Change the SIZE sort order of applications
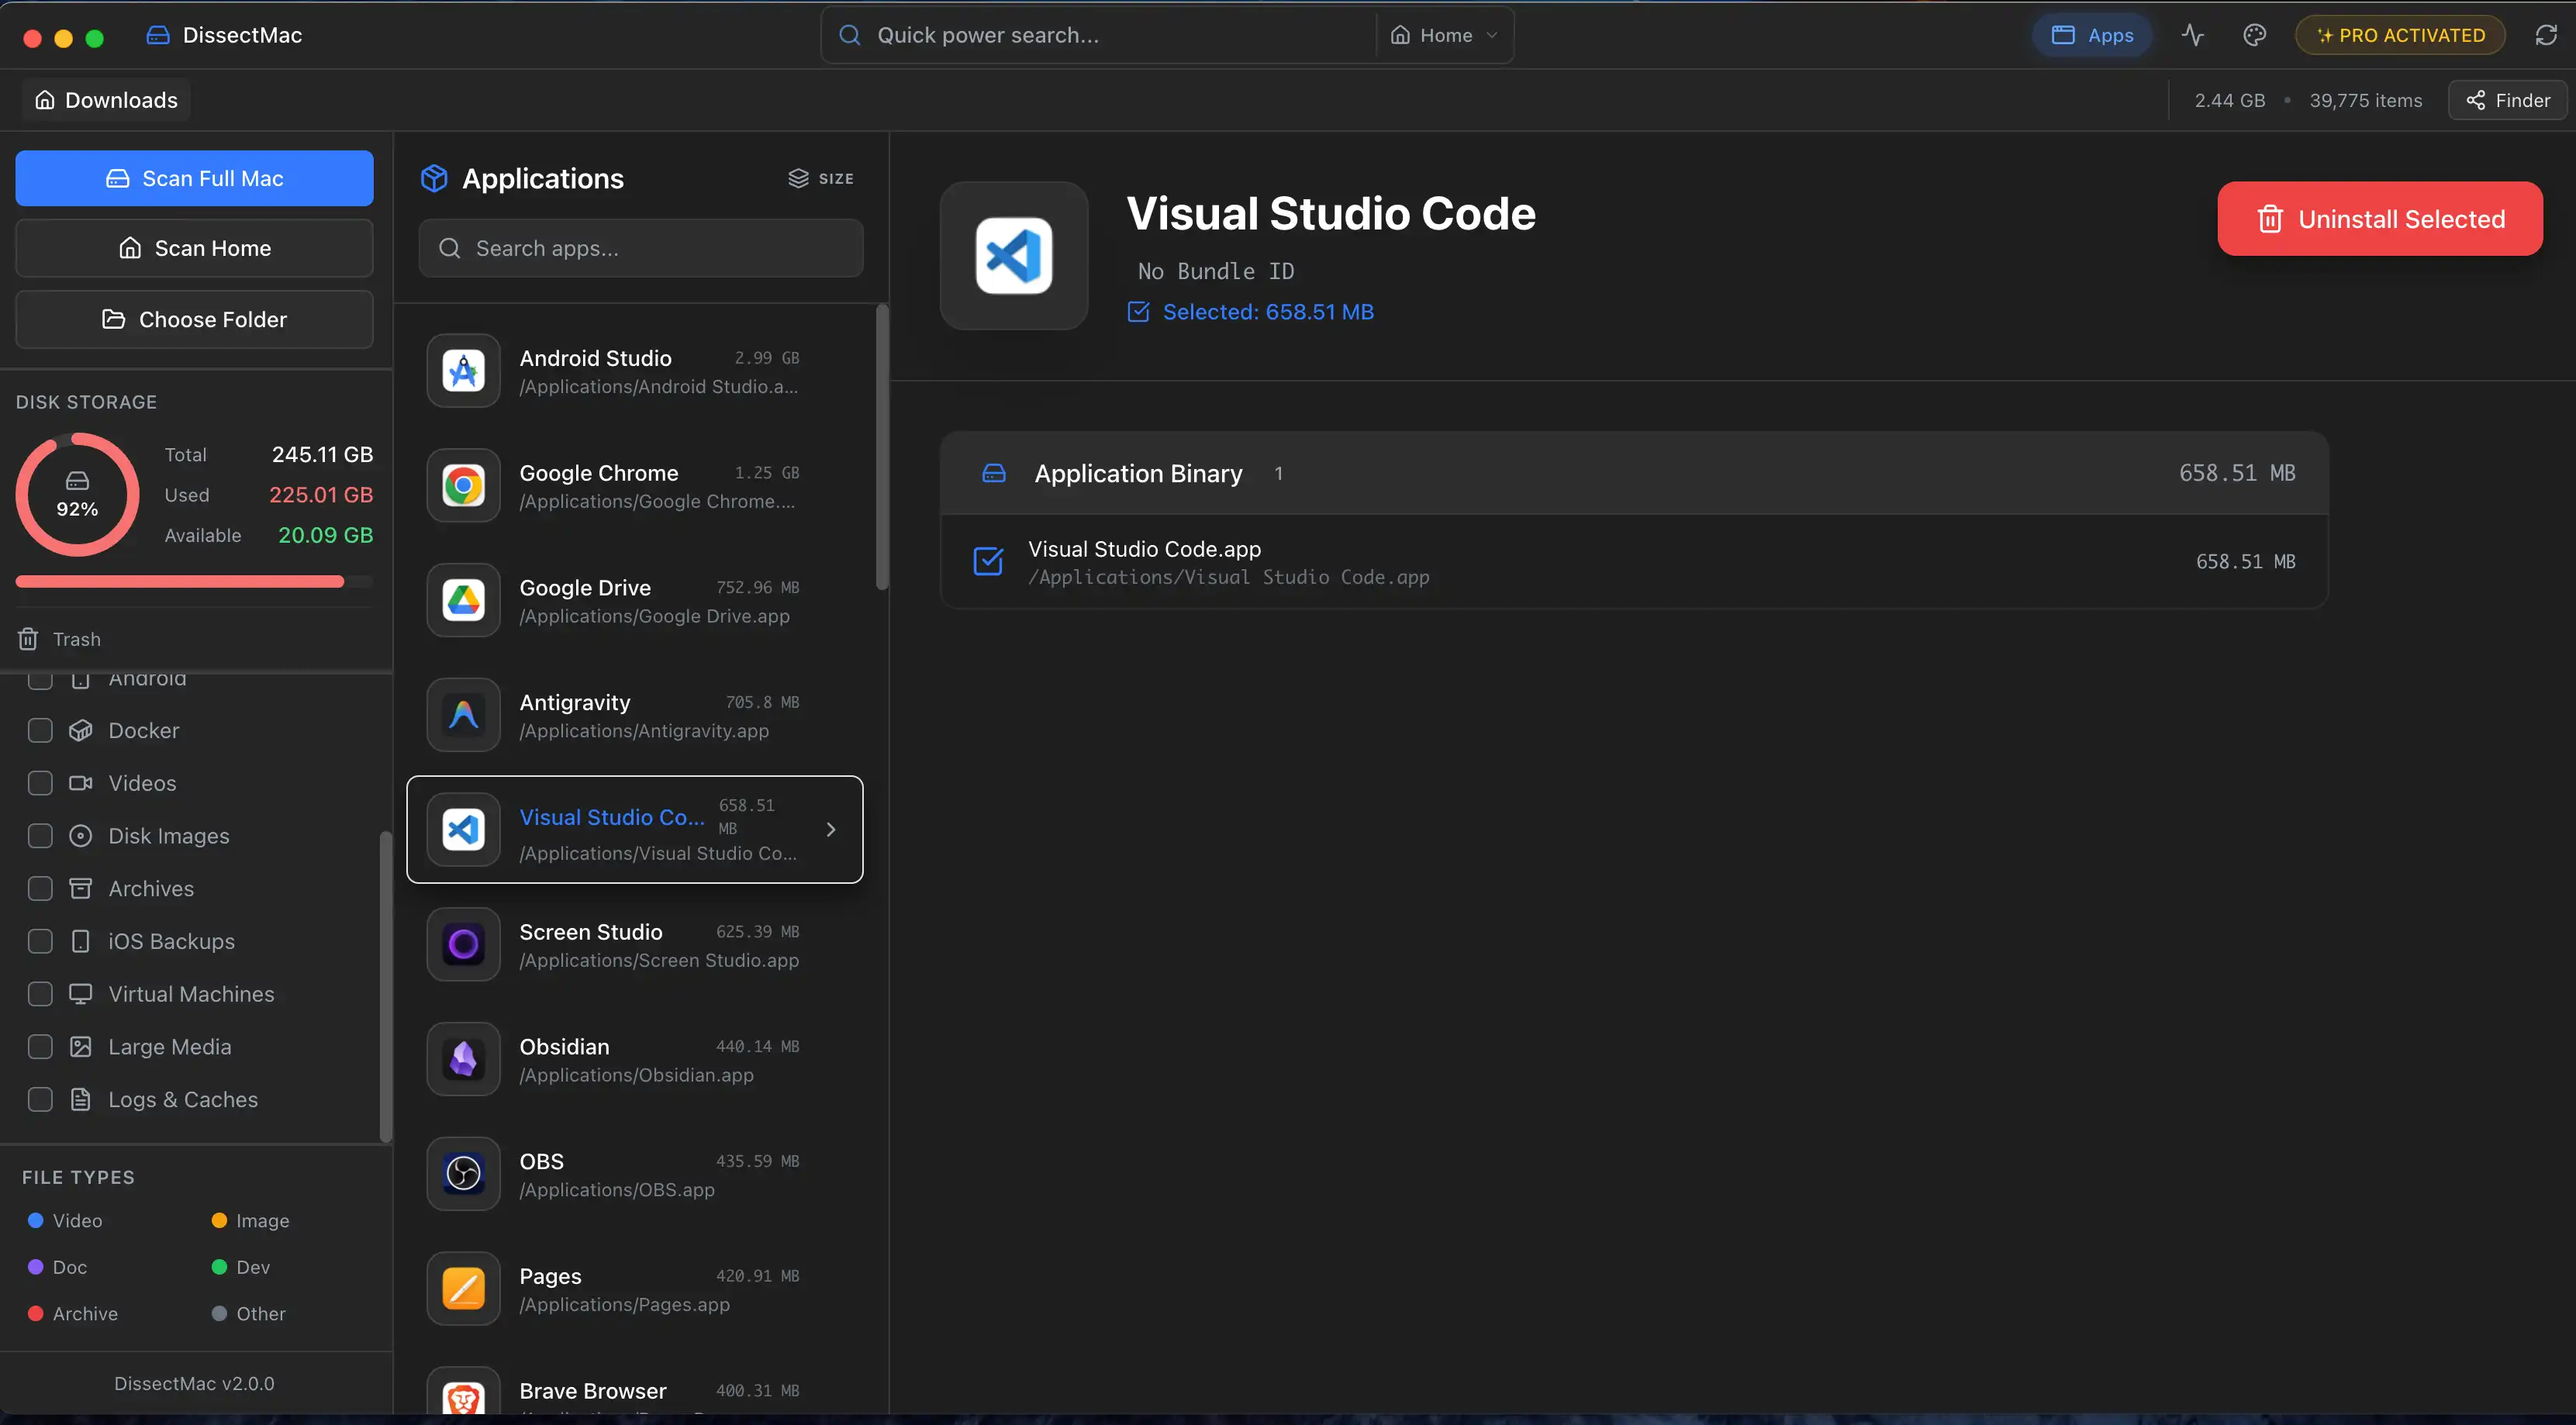2576x1425 pixels. tap(821, 178)
